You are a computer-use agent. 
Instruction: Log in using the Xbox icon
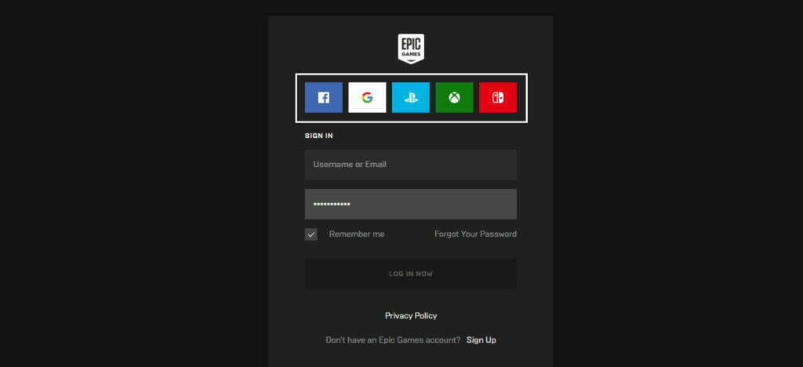coord(454,98)
